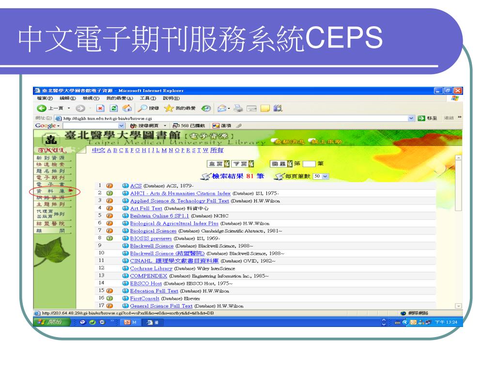Open the 檢視(V) menu
496x372 pixels.
pyautogui.click(x=91, y=98)
